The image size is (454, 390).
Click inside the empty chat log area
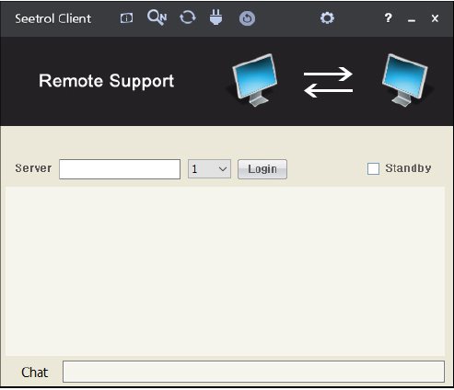(225, 271)
